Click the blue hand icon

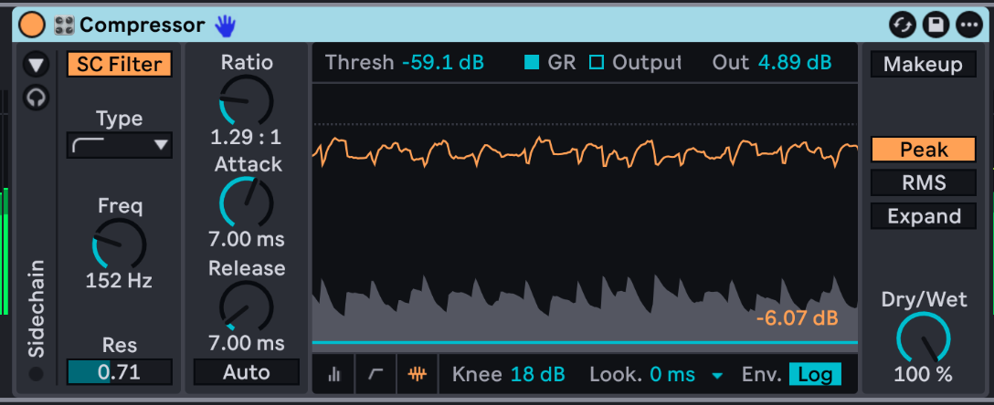pyautogui.click(x=225, y=26)
